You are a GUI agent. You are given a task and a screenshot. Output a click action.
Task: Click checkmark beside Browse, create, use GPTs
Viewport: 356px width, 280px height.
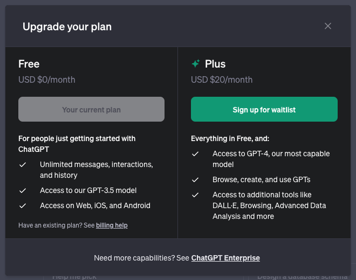tap(195, 179)
